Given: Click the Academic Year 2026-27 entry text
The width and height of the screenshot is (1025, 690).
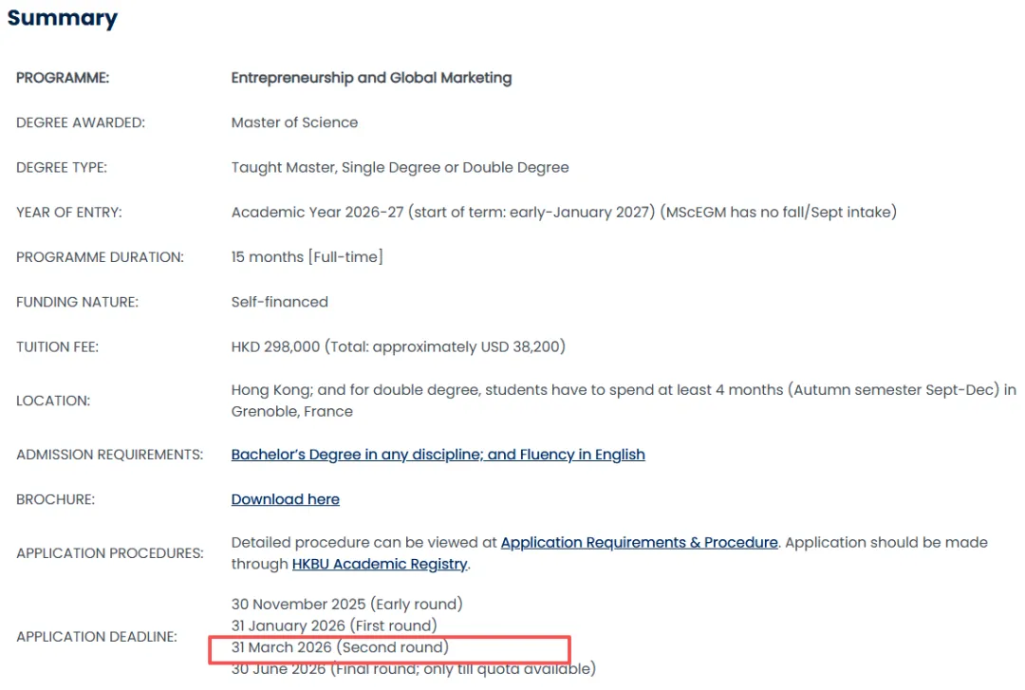Looking at the screenshot, I should tap(564, 212).
